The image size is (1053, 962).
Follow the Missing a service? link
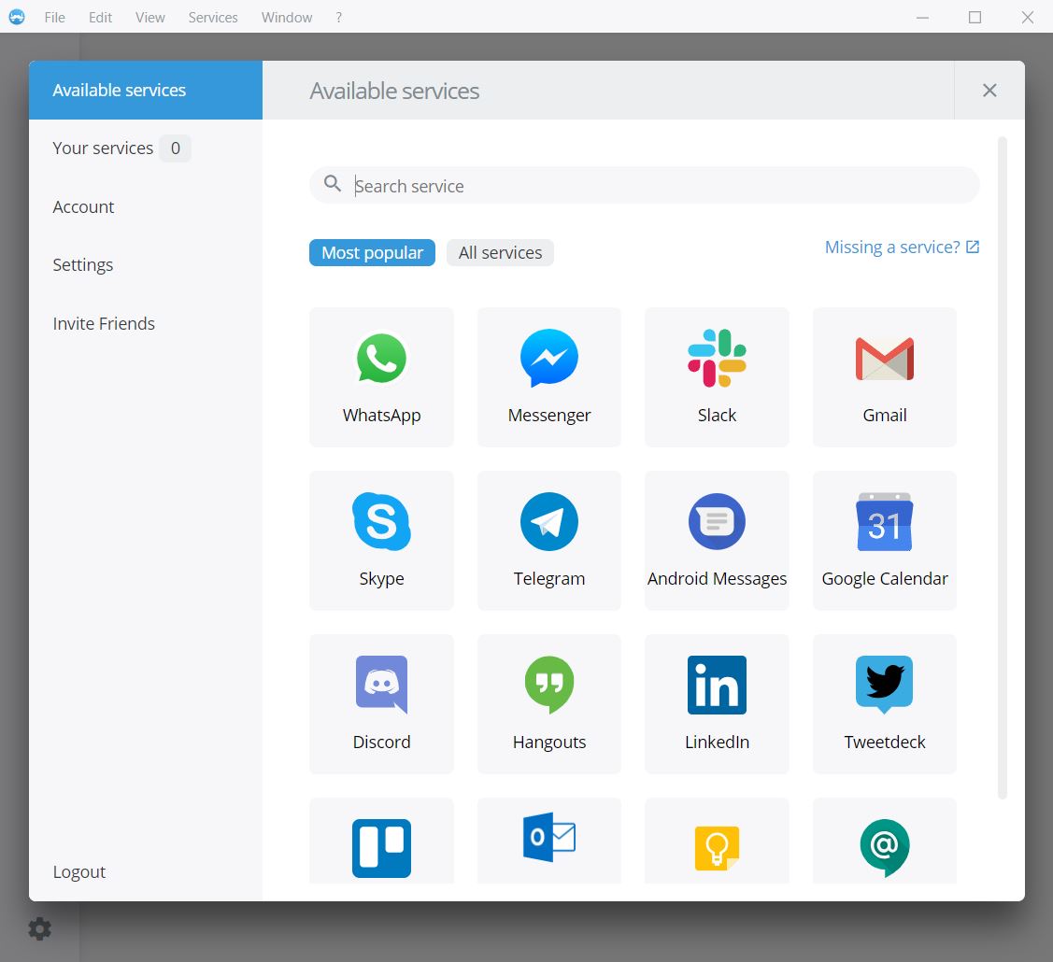click(902, 248)
